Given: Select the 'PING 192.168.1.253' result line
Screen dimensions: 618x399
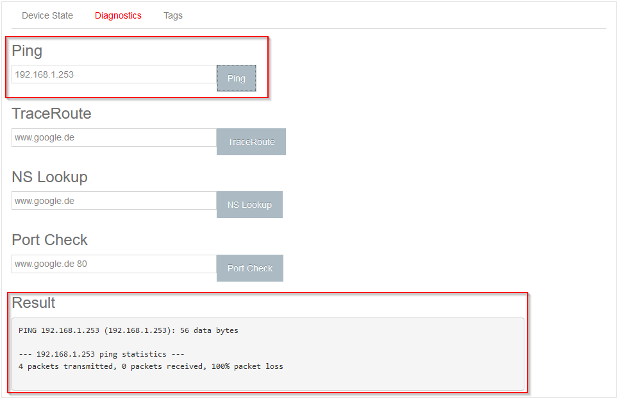Looking at the screenshot, I should (128, 330).
